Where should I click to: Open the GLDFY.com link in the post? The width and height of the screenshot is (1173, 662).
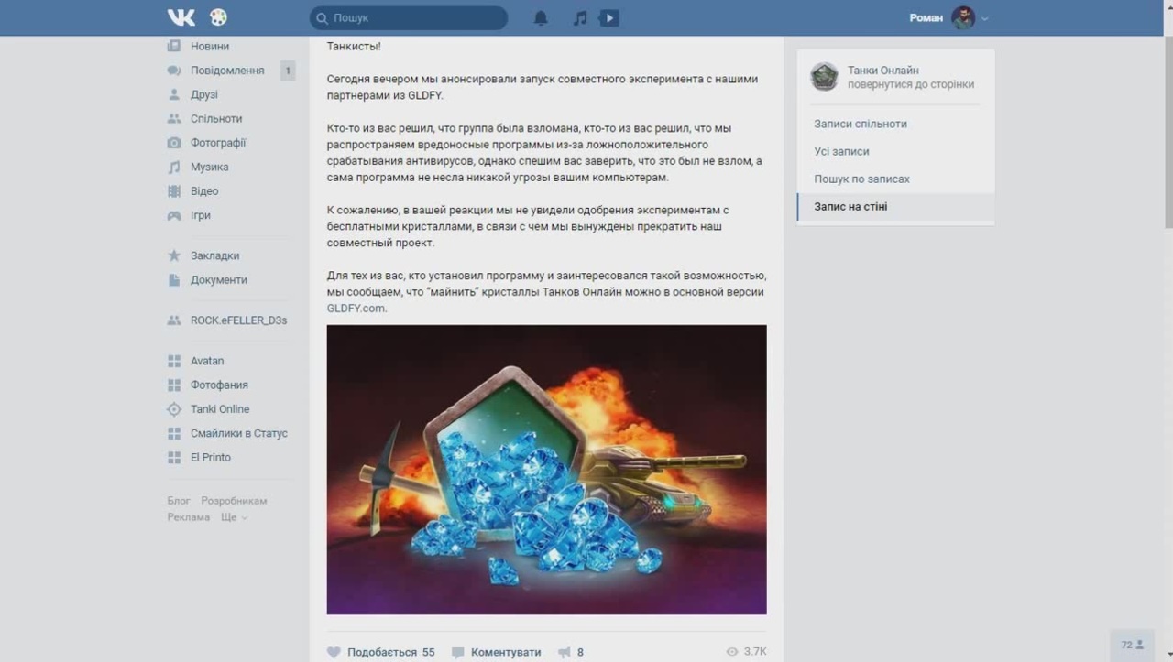(356, 309)
